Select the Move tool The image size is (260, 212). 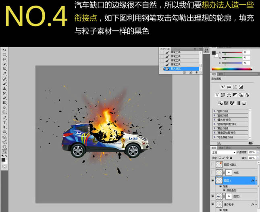4,50
